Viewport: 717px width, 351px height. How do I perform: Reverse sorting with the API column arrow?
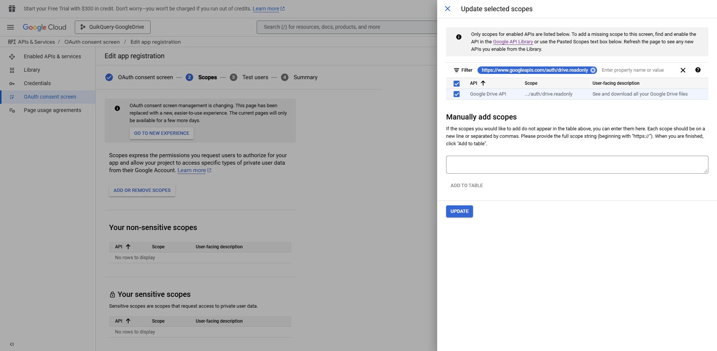483,83
